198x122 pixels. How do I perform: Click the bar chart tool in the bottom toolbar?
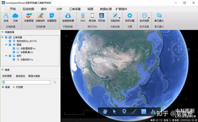click(x=153, y=111)
